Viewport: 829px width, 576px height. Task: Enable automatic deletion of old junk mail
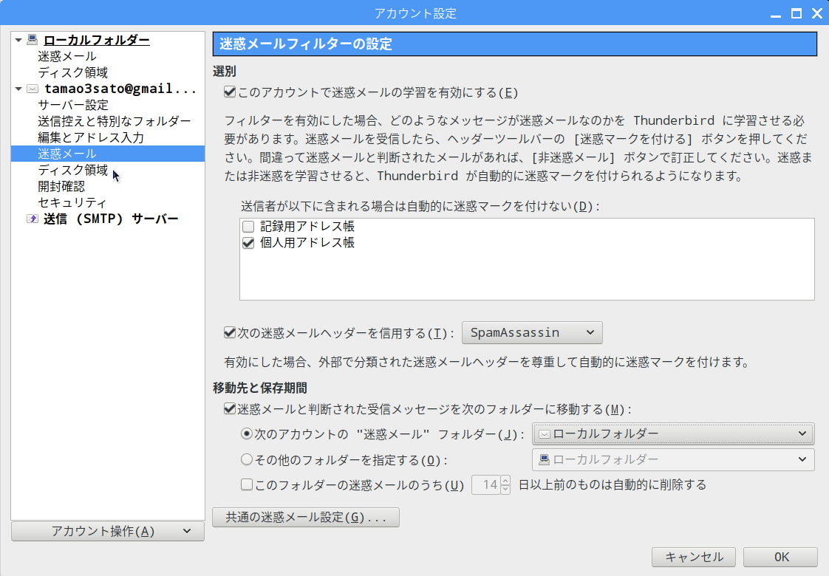pyautogui.click(x=246, y=484)
